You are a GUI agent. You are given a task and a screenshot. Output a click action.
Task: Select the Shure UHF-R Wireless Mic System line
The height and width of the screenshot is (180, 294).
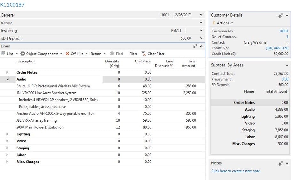53,86
